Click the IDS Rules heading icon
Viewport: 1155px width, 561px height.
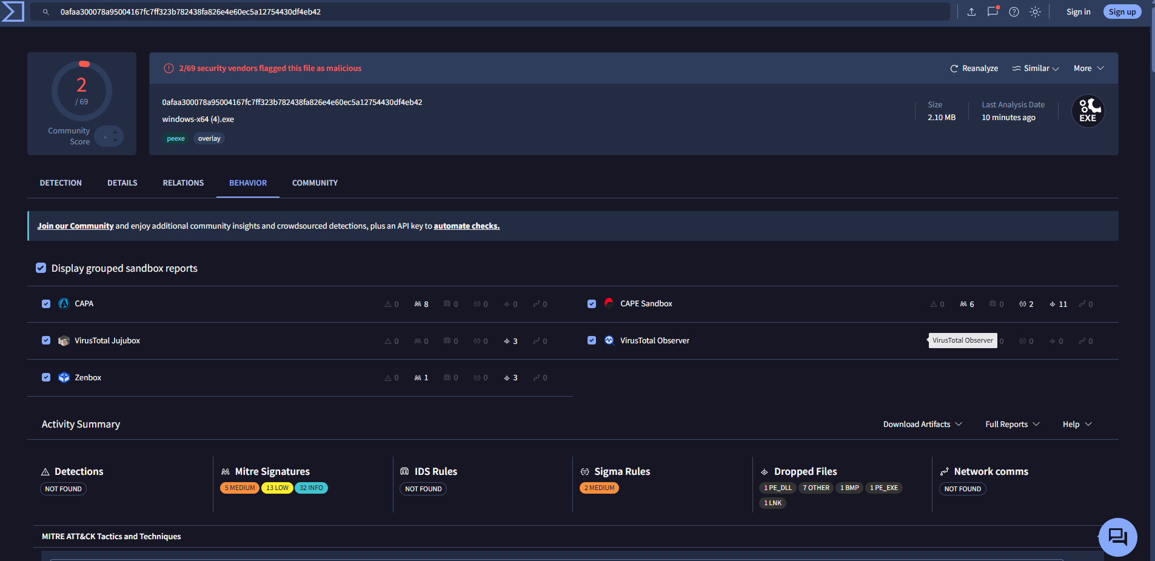click(404, 471)
